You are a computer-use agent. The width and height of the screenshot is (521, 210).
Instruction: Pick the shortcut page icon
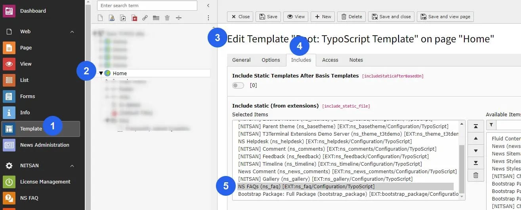click(123, 18)
